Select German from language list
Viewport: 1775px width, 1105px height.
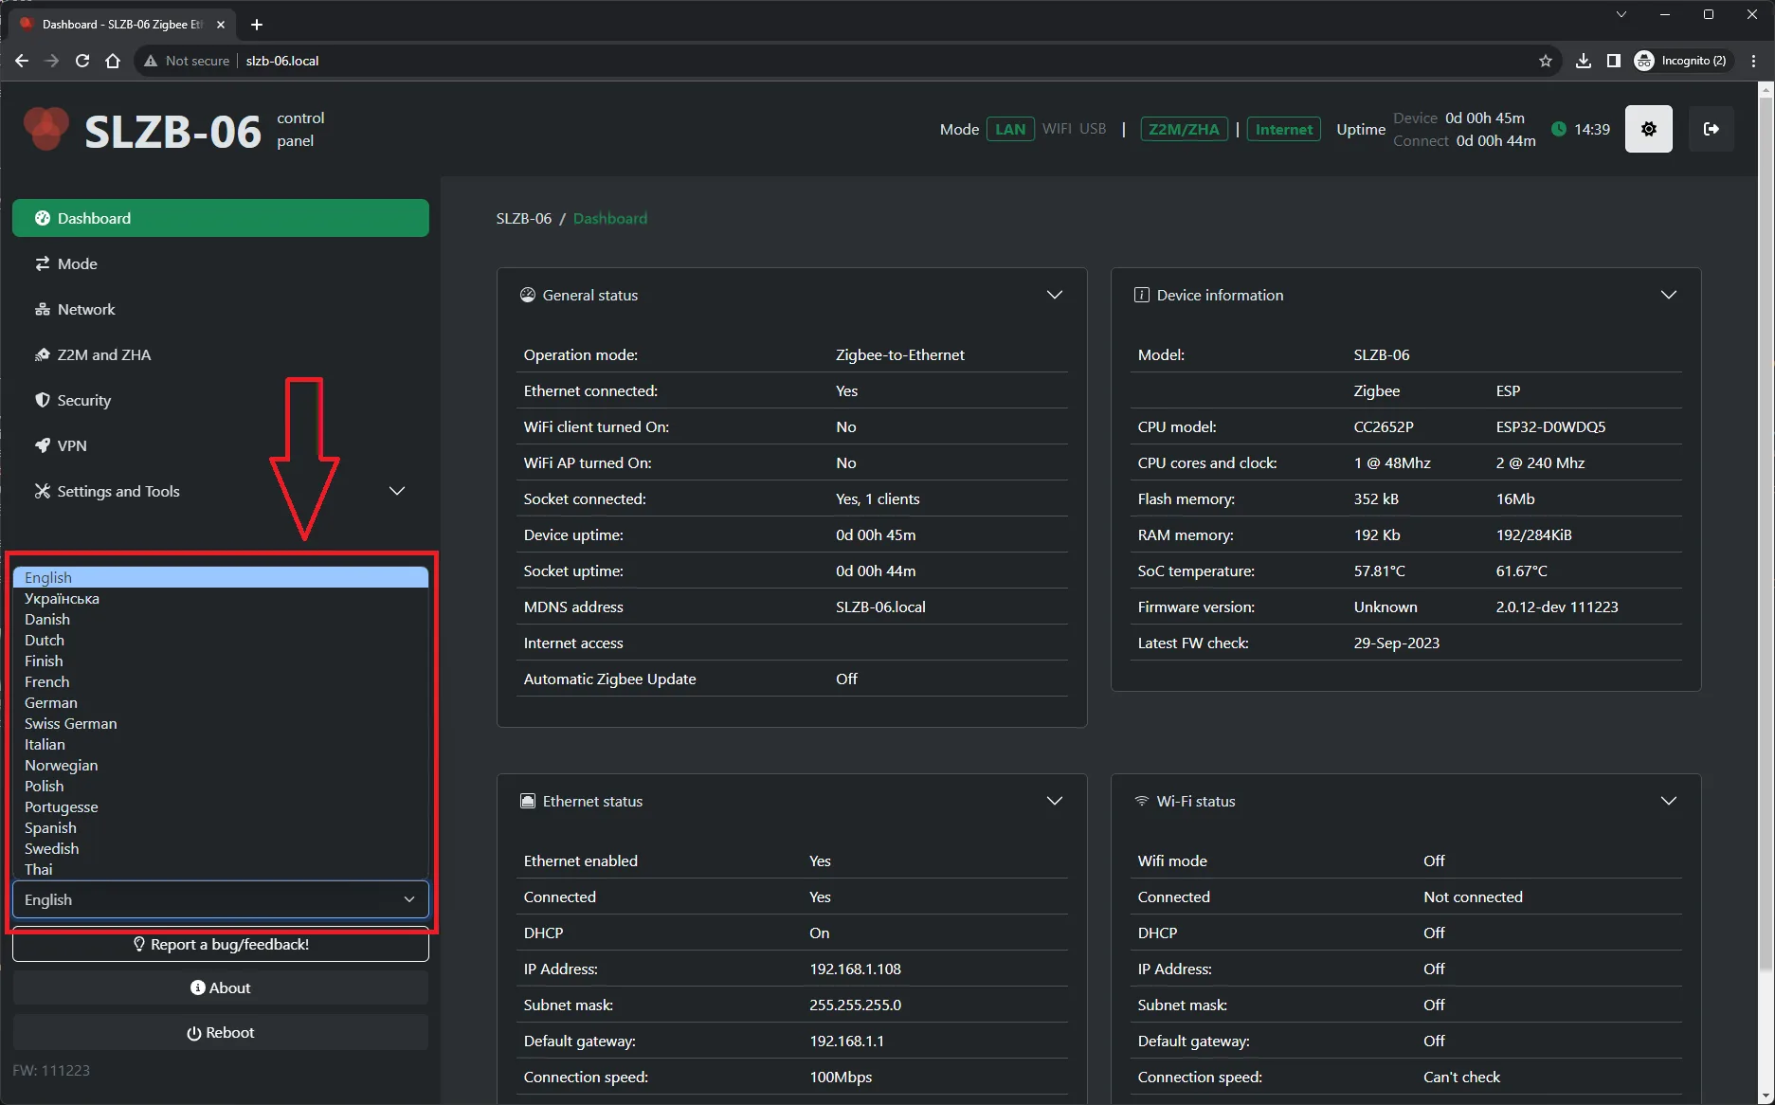pos(51,702)
